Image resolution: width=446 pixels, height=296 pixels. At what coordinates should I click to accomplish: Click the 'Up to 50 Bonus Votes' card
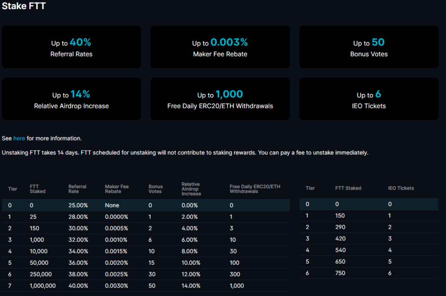point(369,47)
